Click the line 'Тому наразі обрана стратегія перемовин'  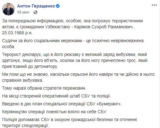click(44, 88)
